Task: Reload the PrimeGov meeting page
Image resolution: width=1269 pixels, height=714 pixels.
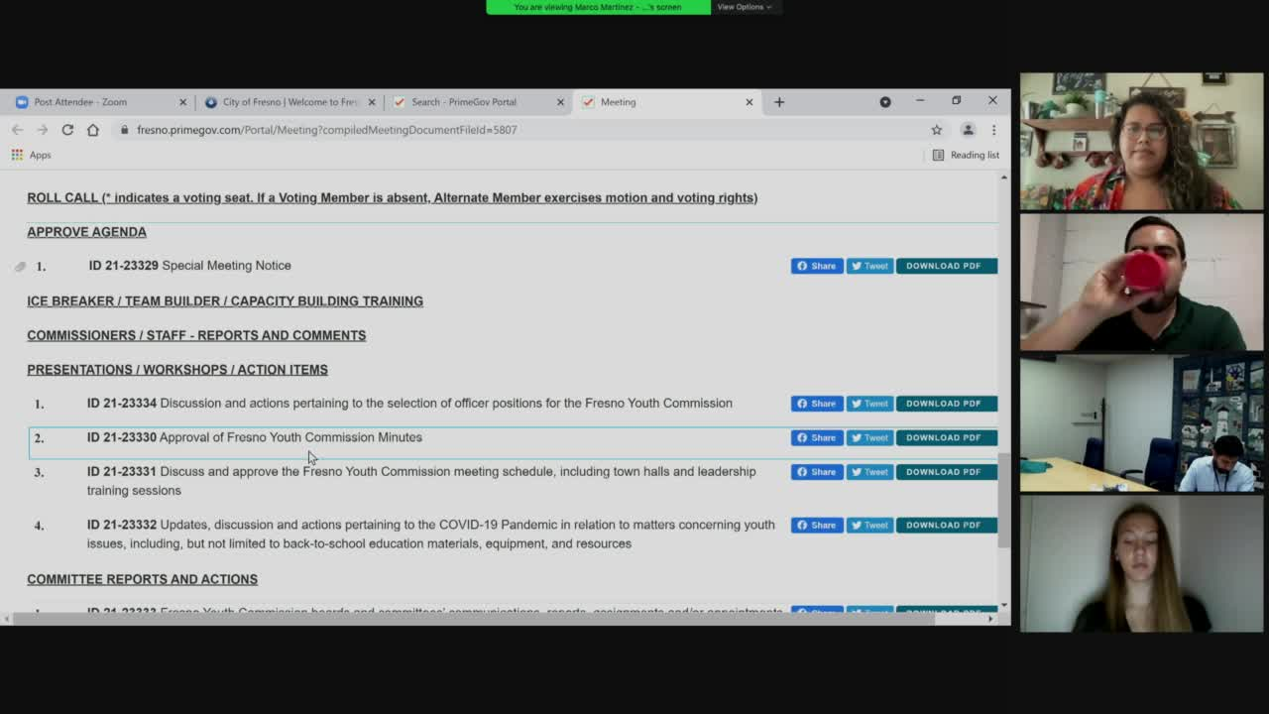Action: [x=67, y=130]
